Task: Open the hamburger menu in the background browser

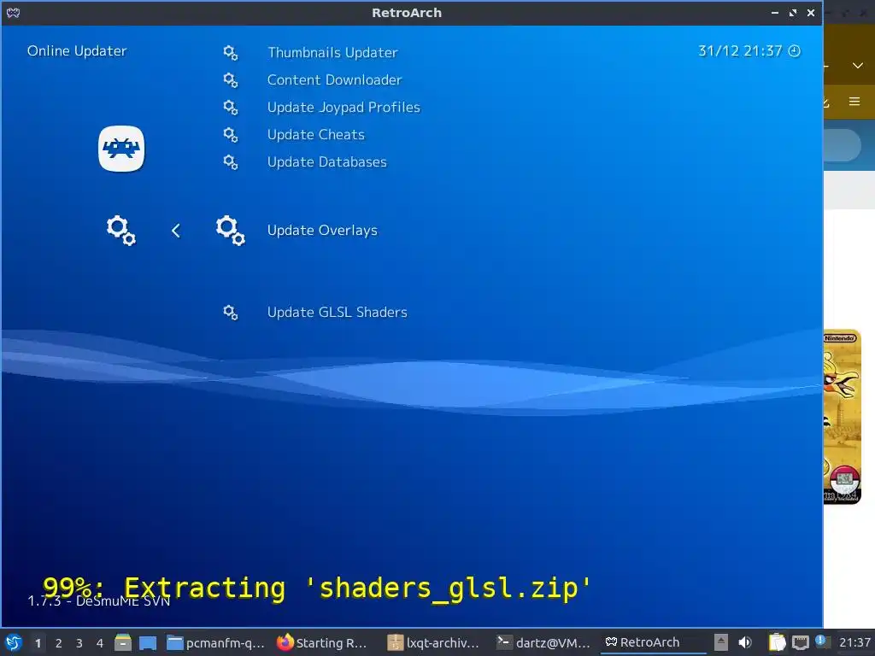Action: point(854,102)
